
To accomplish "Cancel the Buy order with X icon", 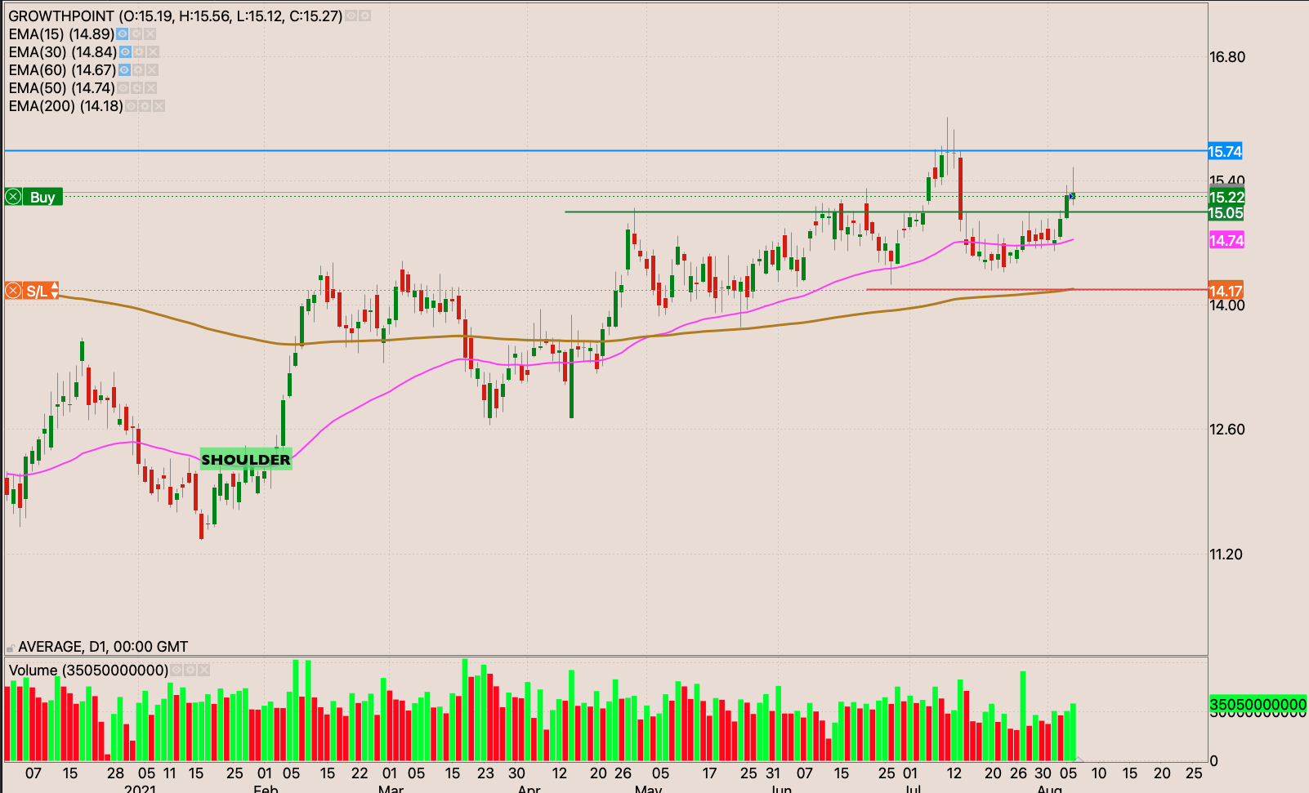I will (13, 197).
